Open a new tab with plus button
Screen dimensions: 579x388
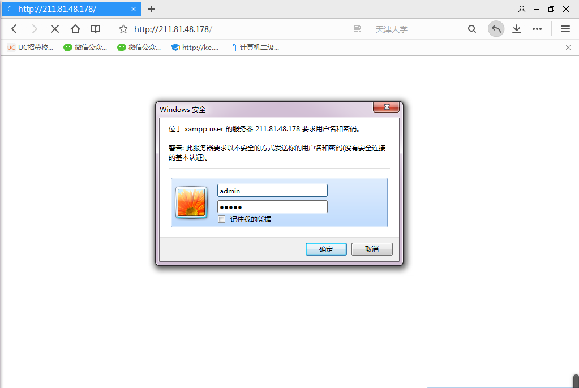tap(151, 9)
